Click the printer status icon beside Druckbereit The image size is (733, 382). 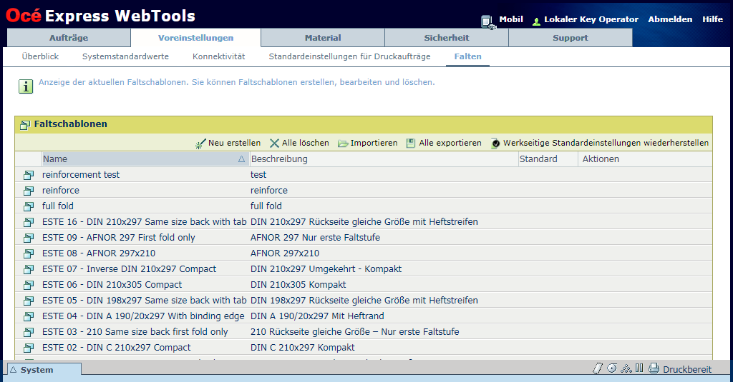(x=653, y=368)
